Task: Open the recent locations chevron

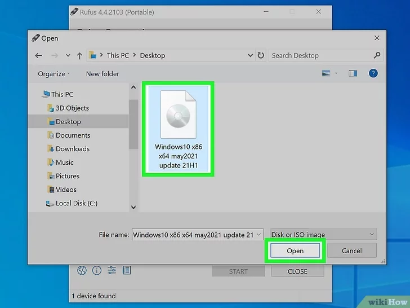Action: [x=68, y=55]
